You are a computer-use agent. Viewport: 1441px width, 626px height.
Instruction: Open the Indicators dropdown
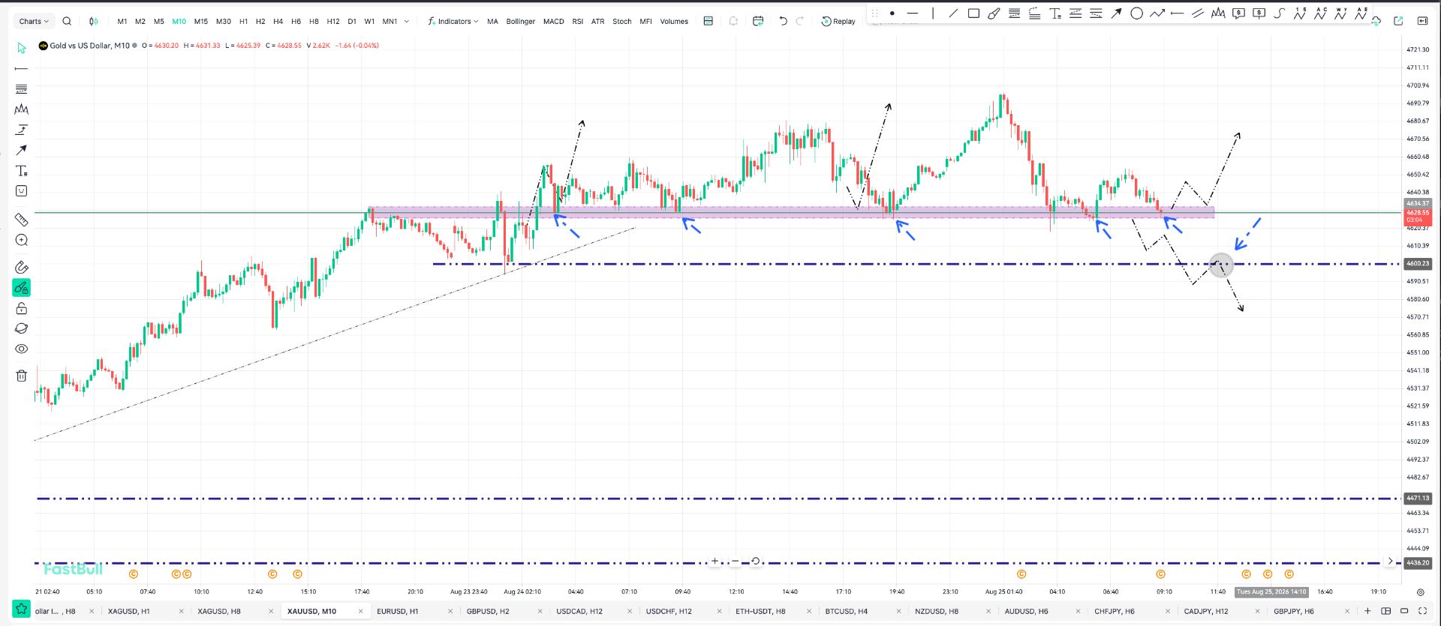pos(453,21)
